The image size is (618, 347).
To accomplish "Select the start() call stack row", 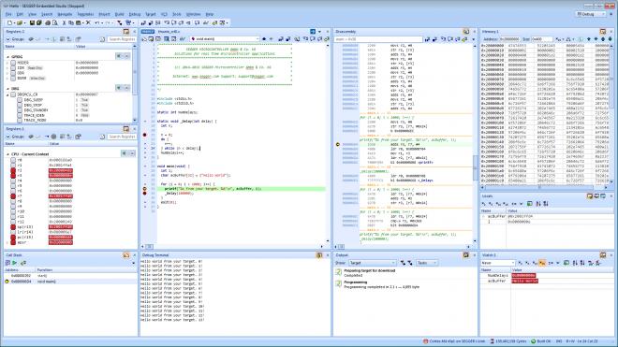I will (x=70, y=276).
